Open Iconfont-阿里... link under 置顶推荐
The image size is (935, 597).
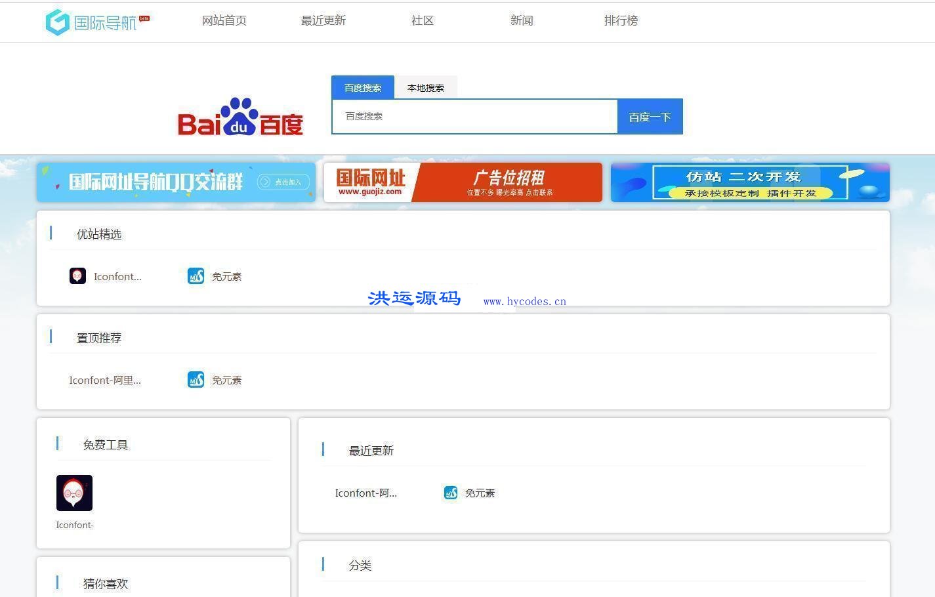[x=105, y=381]
